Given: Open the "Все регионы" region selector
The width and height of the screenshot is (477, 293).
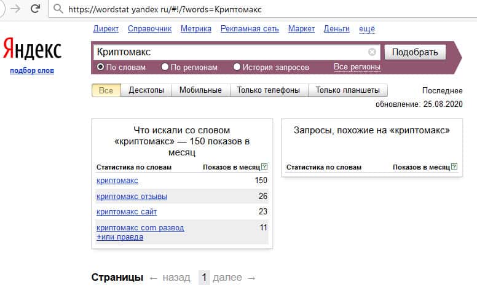Looking at the screenshot, I should point(357,67).
